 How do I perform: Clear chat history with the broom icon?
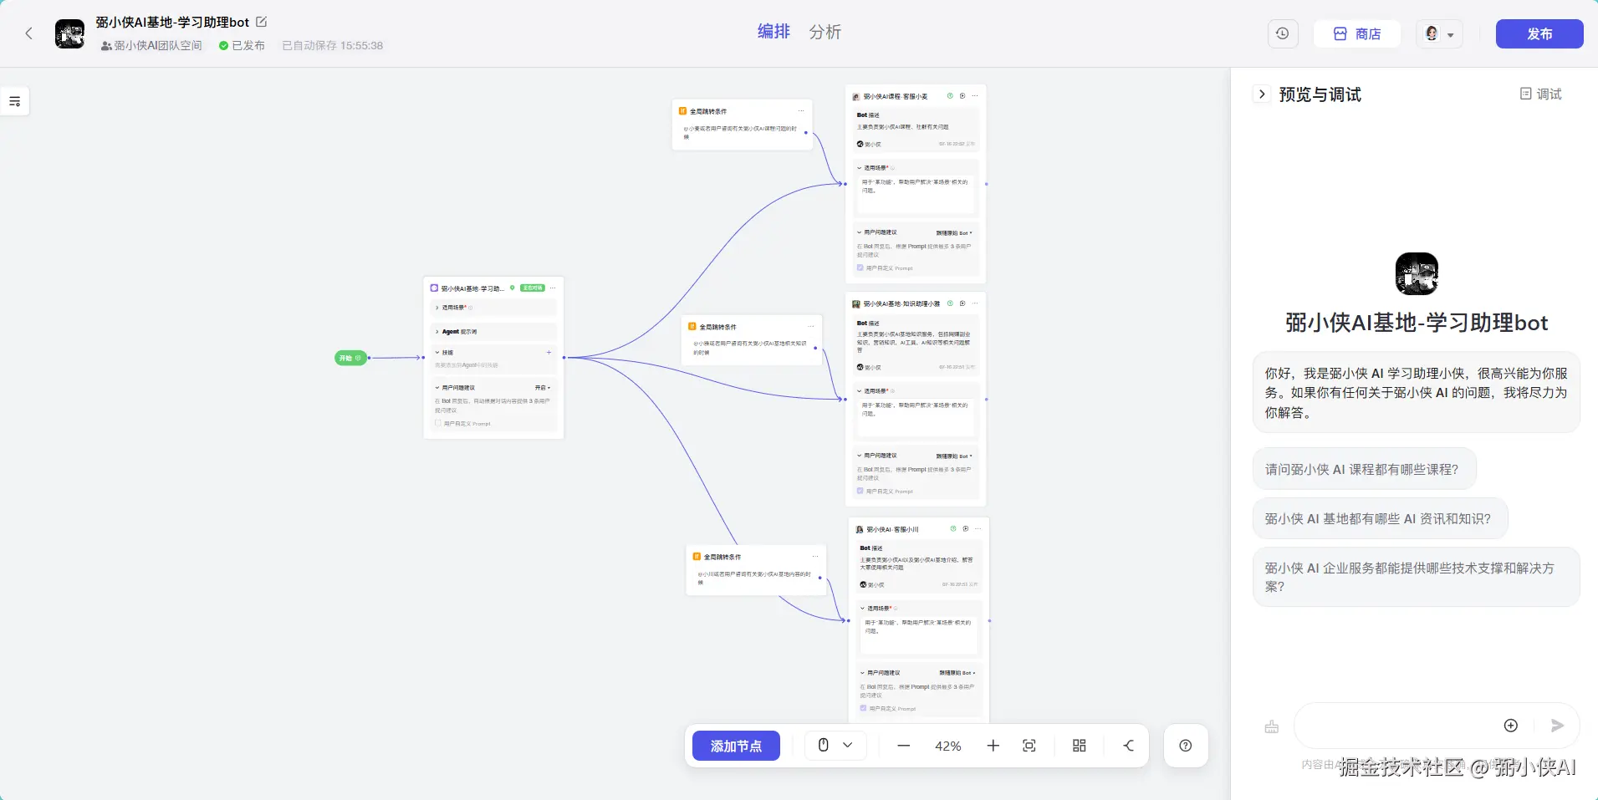[x=1271, y=726]
